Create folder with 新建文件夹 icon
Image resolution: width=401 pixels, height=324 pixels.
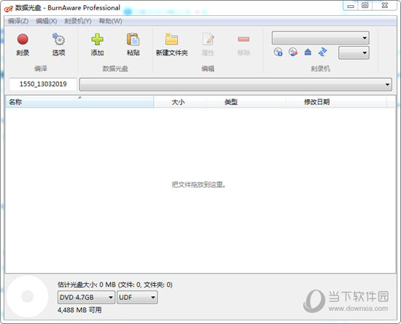click(171, 39)
